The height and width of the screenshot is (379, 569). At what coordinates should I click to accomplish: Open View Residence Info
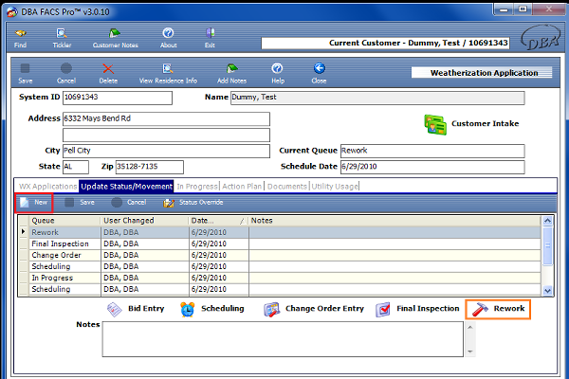[168, 74]
